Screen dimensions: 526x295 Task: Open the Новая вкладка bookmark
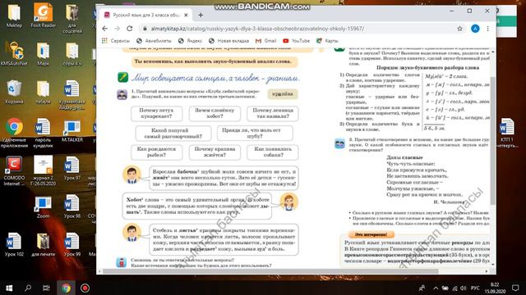click(228, 41)
